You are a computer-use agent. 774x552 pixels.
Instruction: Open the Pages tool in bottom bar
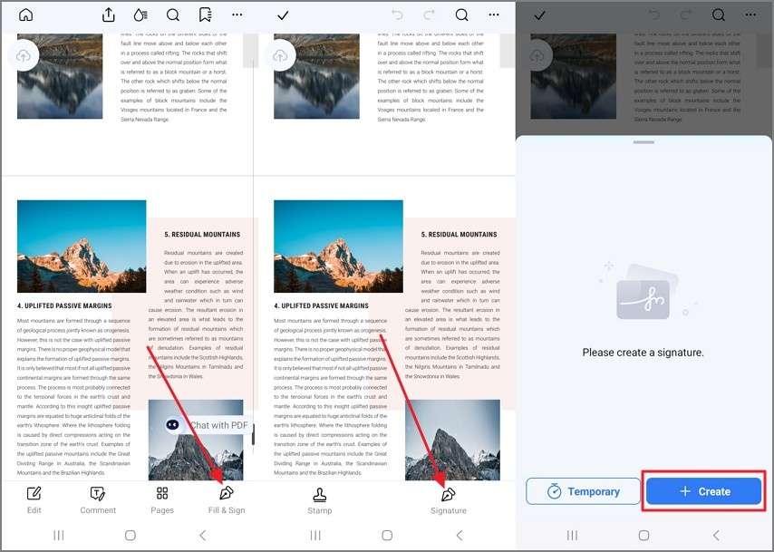tap(162, 500)
